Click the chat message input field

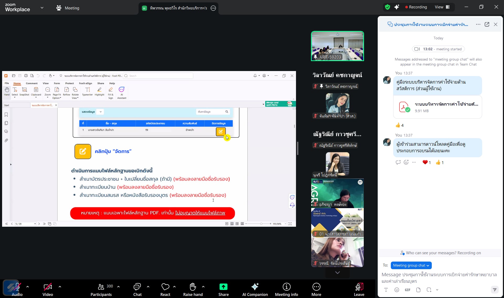(439, 278)
